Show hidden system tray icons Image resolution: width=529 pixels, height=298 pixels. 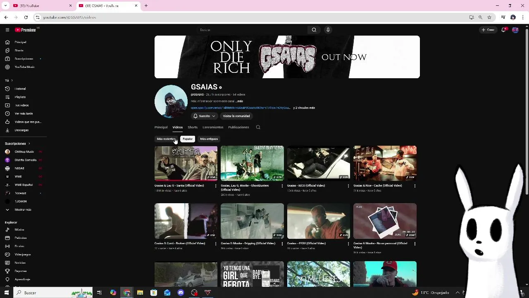point(458,293)
